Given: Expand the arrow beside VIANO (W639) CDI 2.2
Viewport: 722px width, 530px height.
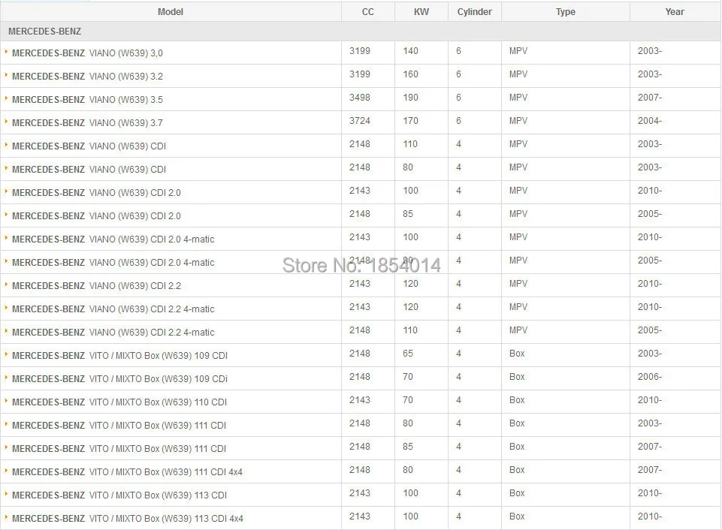Looking at the screenshot, I should [x=6, y=285].
